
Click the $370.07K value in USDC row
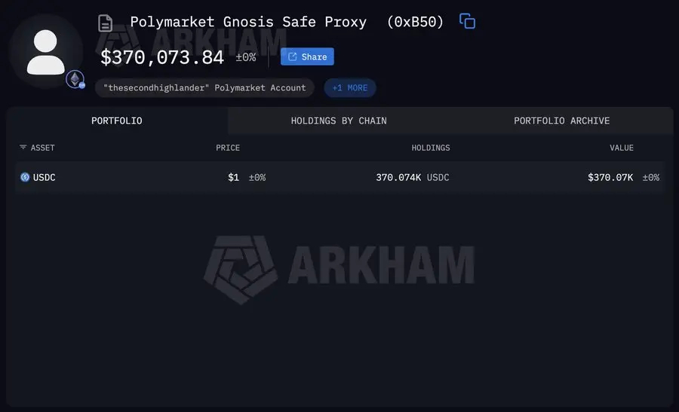point(610,177)
